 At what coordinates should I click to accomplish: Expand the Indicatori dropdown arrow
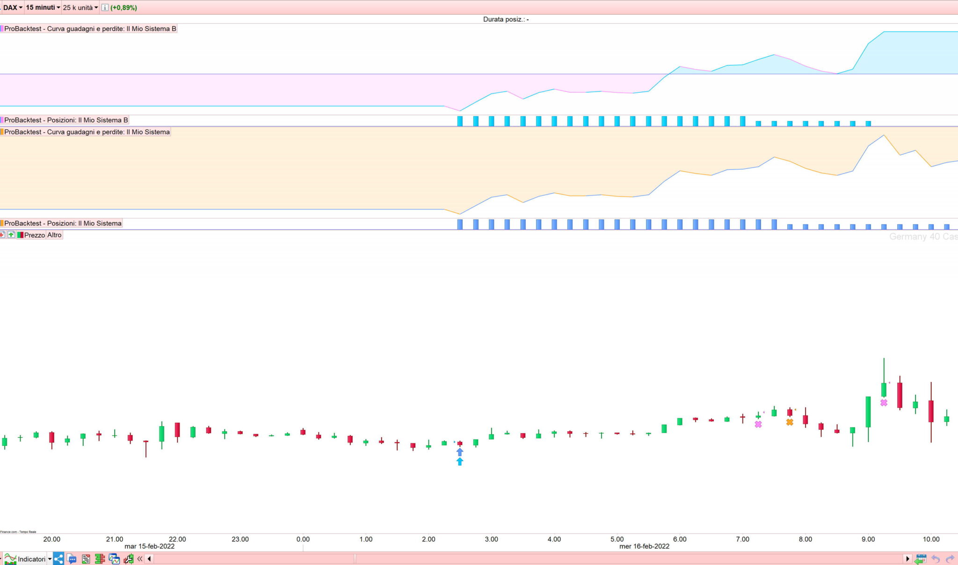click(50, 559)
